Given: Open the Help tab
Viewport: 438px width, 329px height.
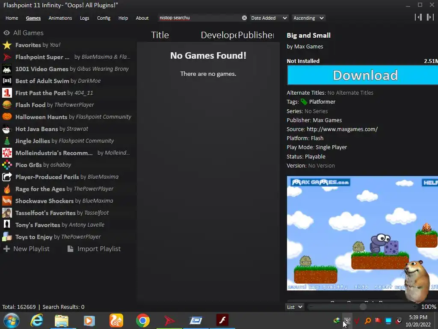Looking at the screenshot, I should (123, 18).
